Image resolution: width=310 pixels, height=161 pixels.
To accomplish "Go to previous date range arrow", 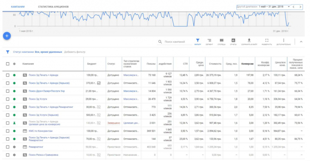I will click(294, 7).
